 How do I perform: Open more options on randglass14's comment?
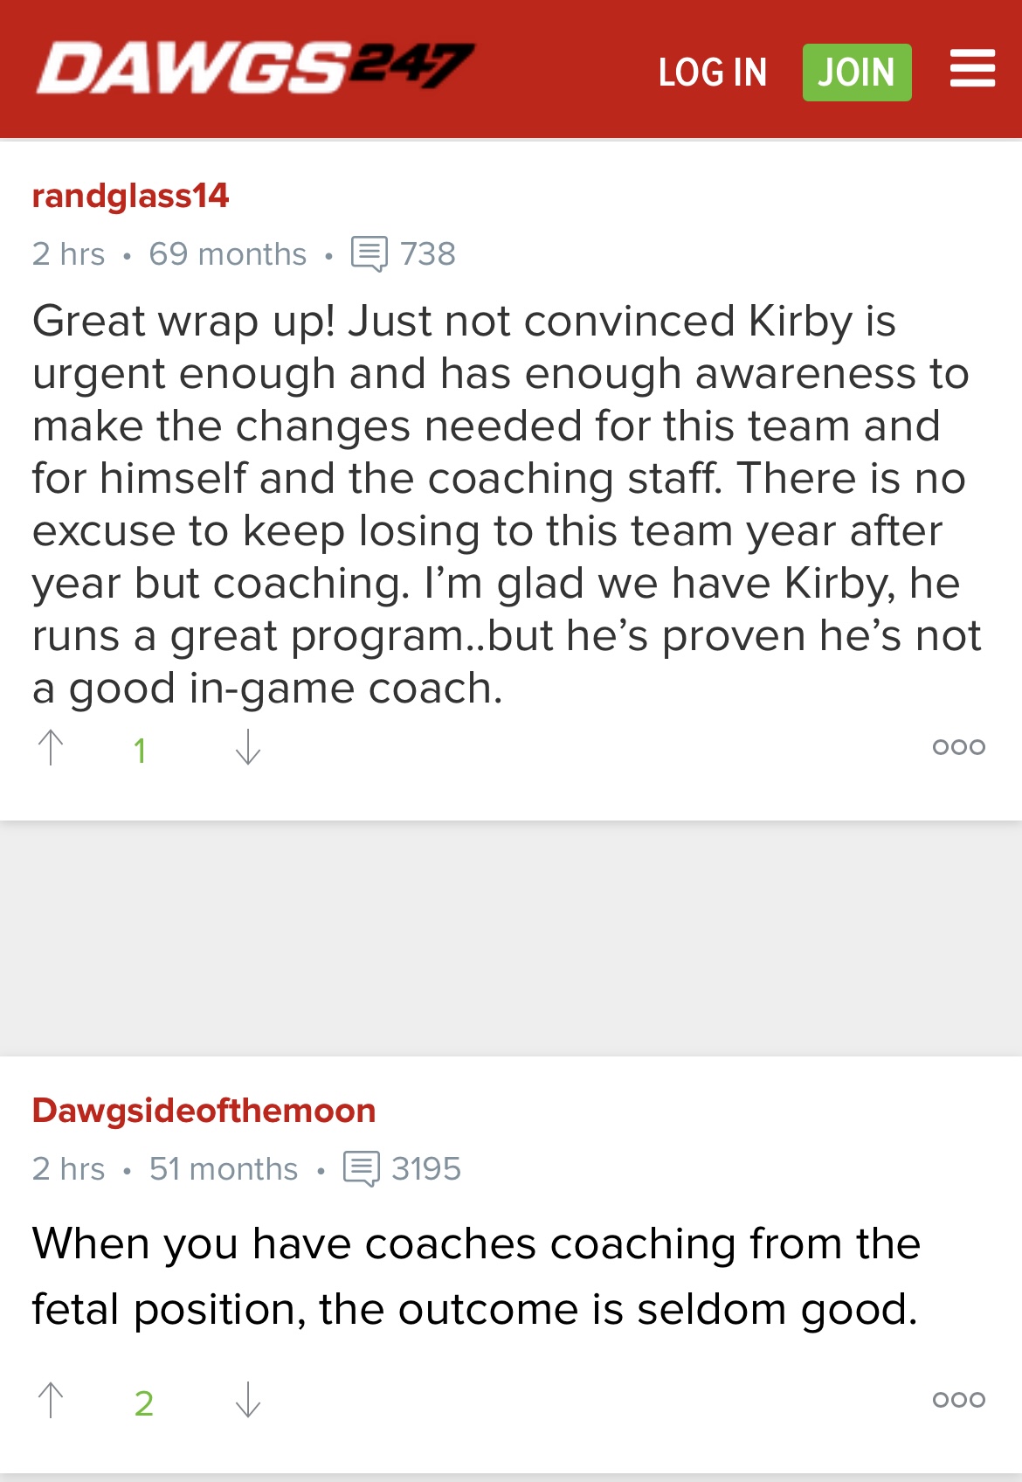958,747
